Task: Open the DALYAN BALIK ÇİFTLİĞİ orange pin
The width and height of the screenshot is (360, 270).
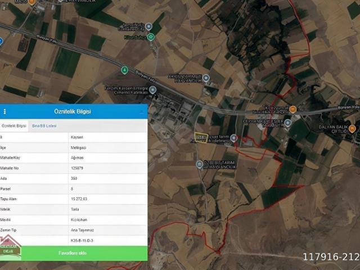Action: click(352, 129)
